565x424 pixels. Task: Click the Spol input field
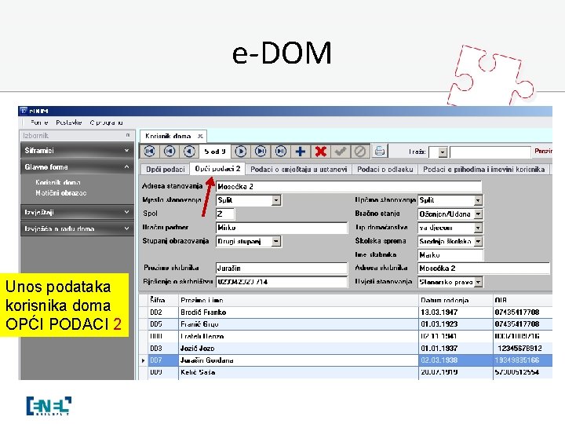(x=225, y=214)
